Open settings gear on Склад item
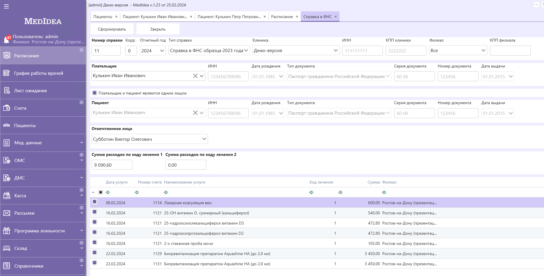The height and width of the screenshot is (276, 544). 81,243
